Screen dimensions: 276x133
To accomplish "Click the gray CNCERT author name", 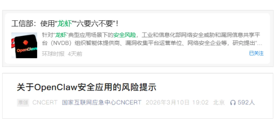I will [45, 103].
